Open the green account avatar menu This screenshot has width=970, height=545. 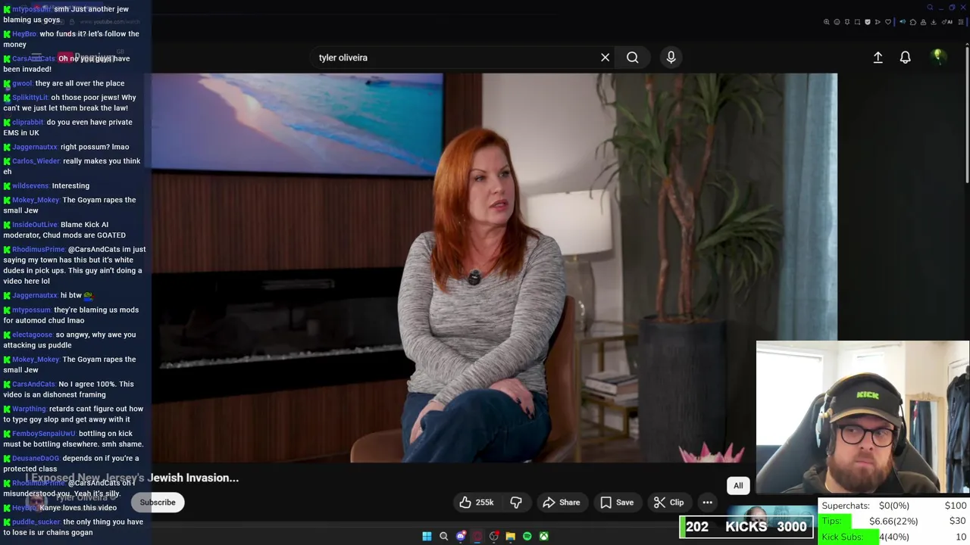click(938, 57)
